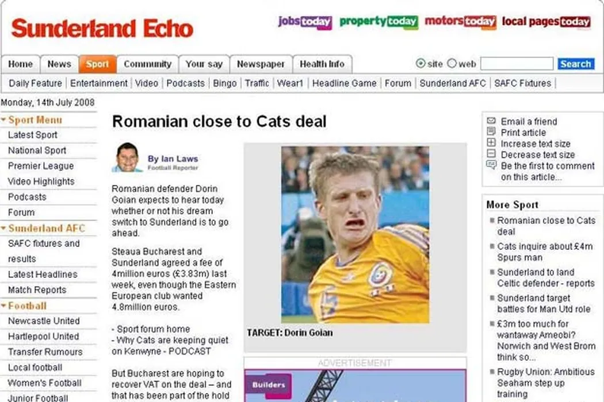Viewport: 604px width, 402px height.
Task: Open the motors today logo link
Action: coord(460,22)
